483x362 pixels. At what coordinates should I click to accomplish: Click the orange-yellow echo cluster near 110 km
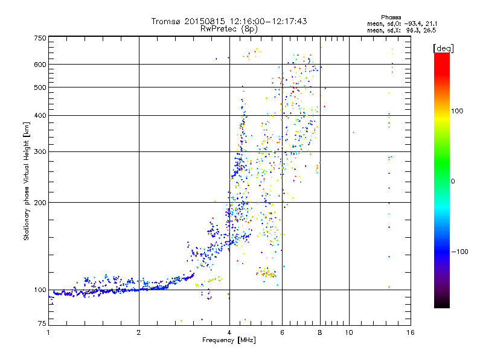(x=266, y=273)
